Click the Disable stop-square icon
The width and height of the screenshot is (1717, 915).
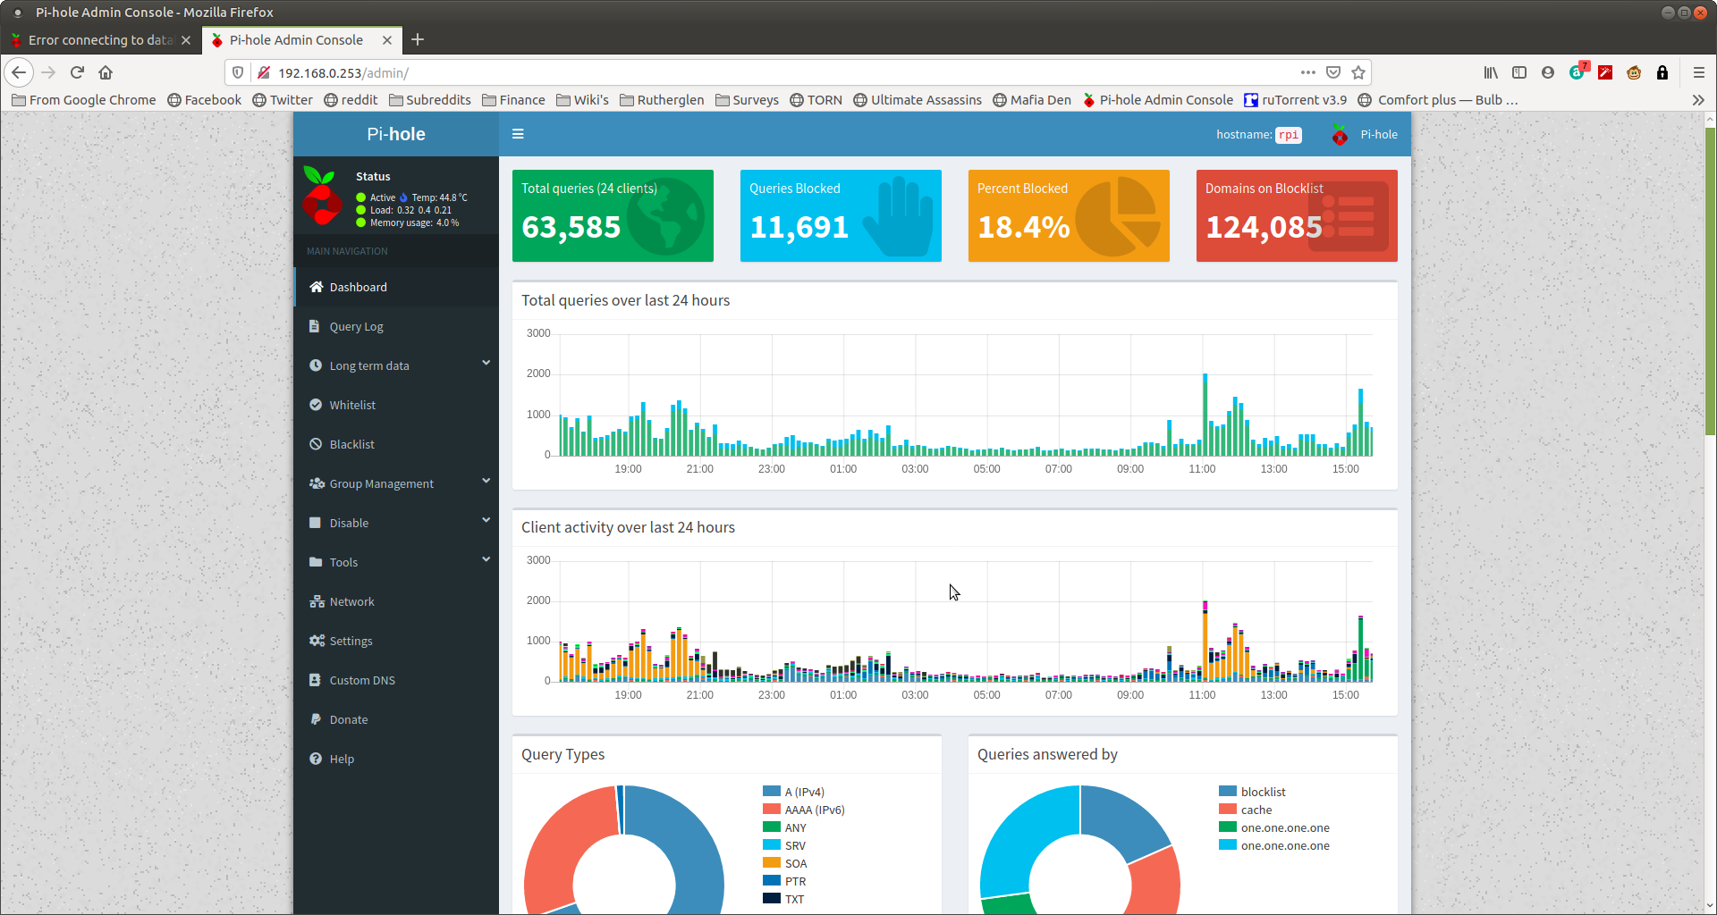[315, 523]
